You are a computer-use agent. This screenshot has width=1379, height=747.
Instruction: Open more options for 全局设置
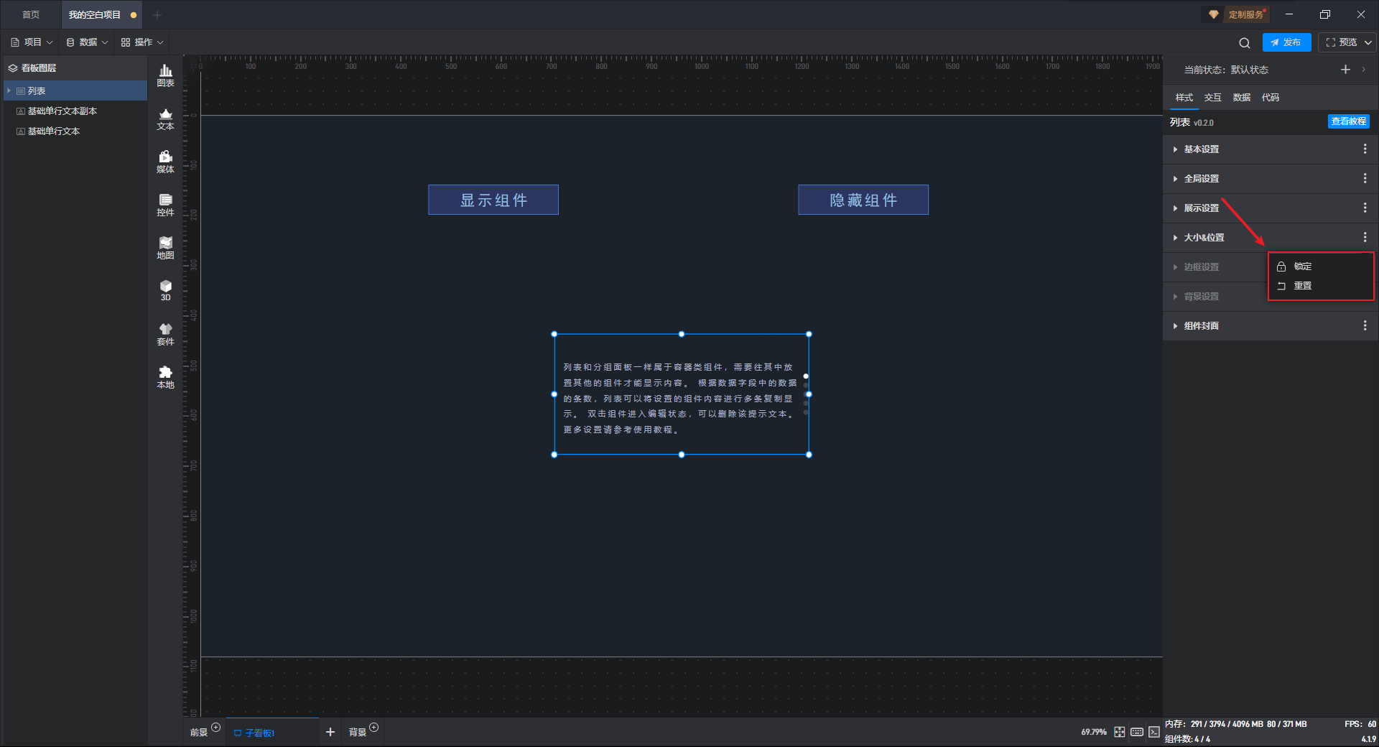(1365, 178)
